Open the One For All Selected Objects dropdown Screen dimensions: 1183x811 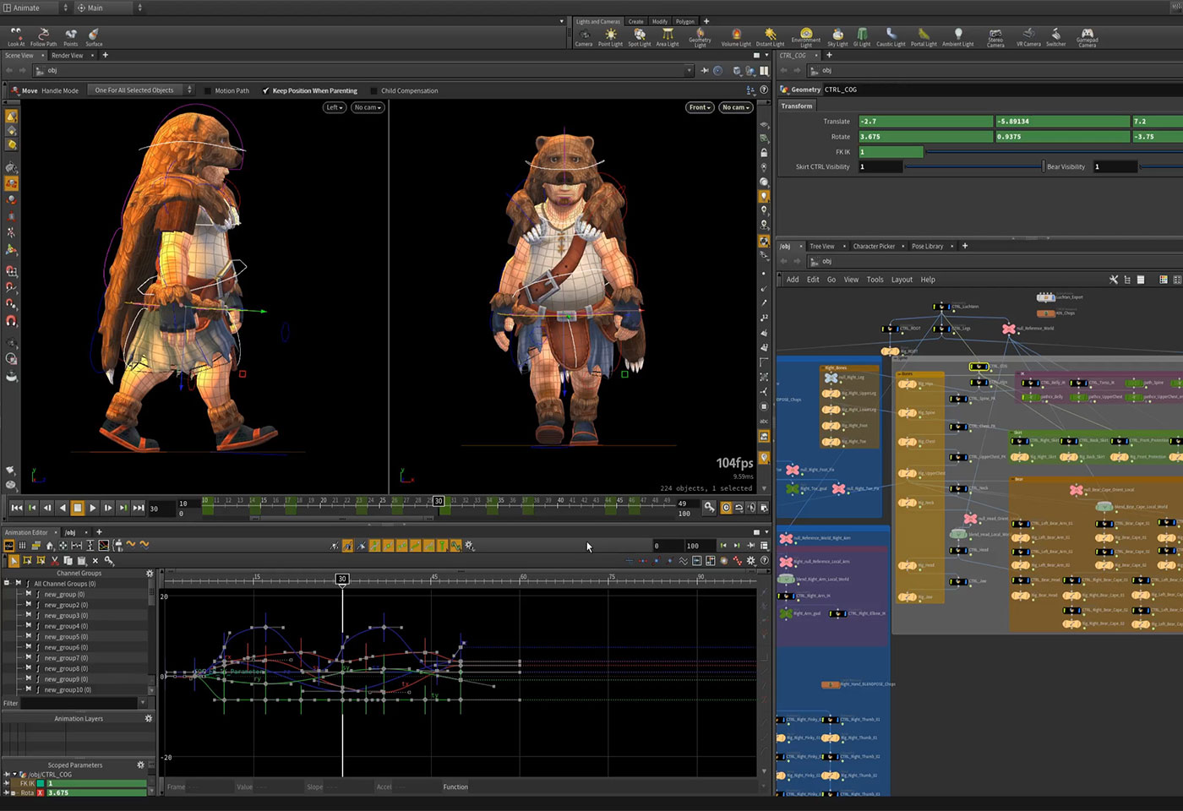[140, 90]
